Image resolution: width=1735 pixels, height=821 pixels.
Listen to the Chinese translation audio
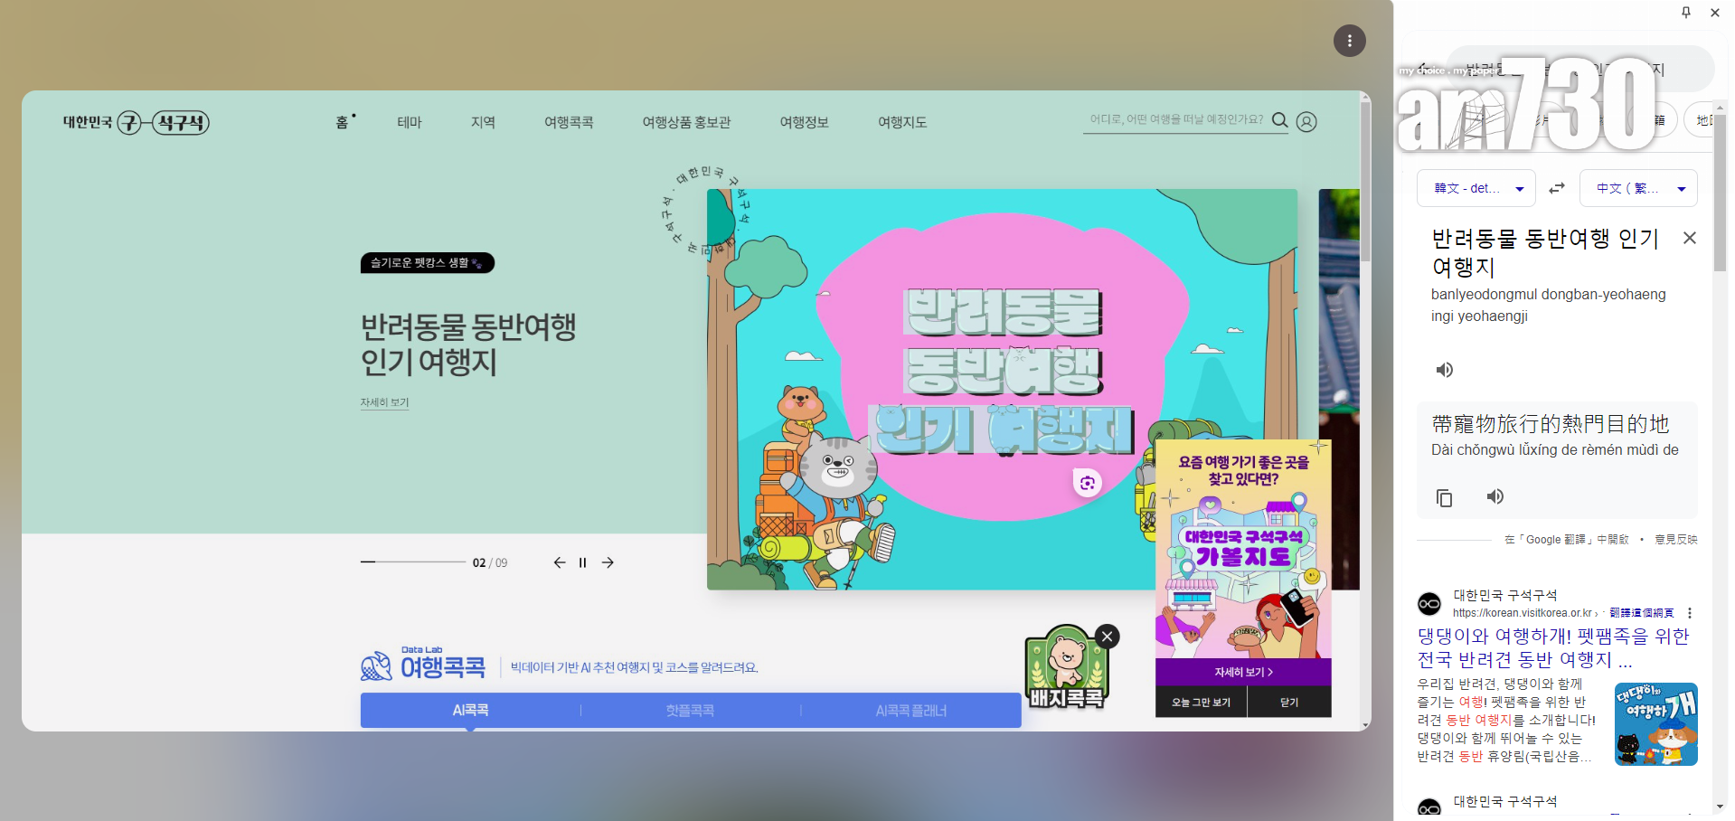[x=1495, y=496]
